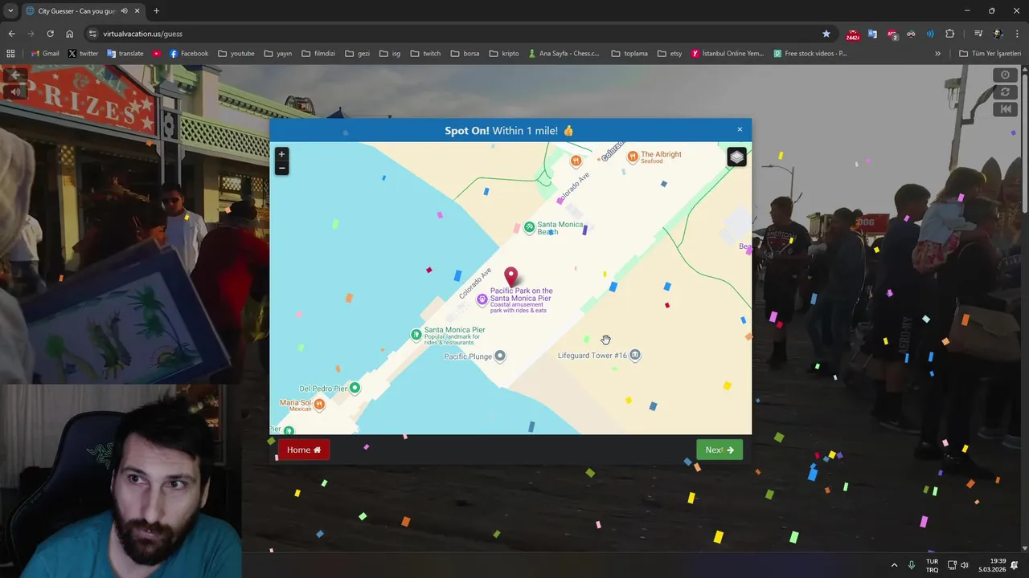The image size is (1029, 578).
Task: Select the Santa Monica Pier green marker
Action: click(x=416, y=334)
